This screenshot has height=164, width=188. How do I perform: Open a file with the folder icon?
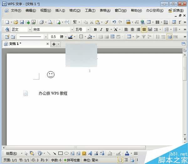(x=16, y=22)
